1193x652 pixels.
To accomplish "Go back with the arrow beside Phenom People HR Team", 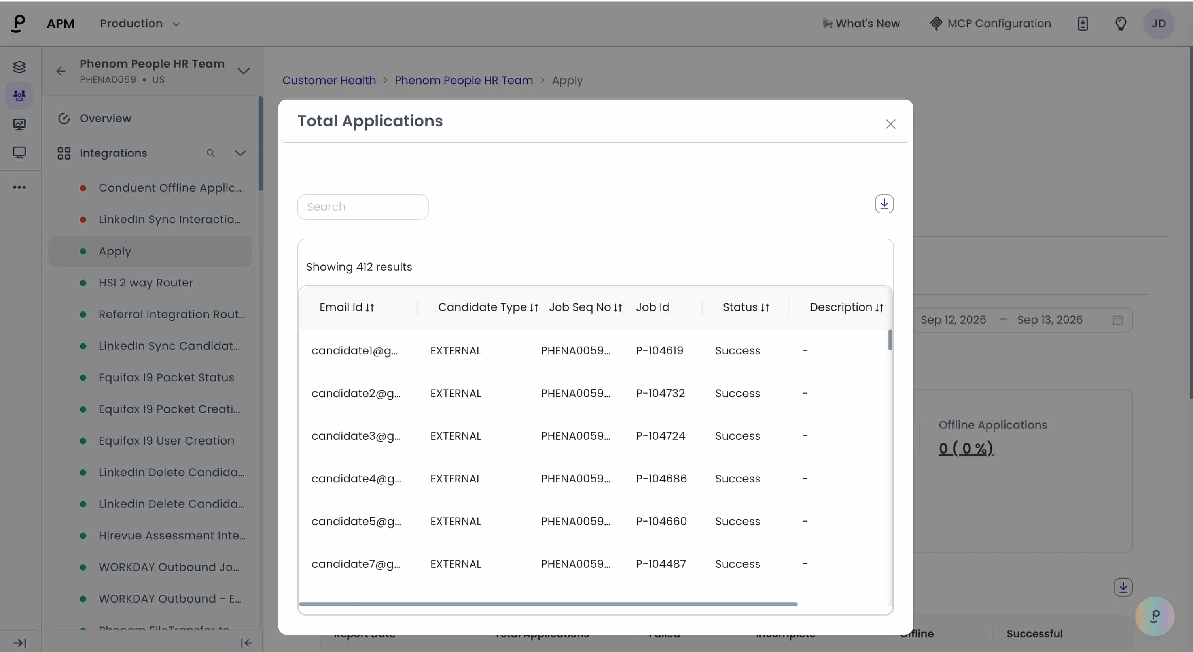I will 61,71.
